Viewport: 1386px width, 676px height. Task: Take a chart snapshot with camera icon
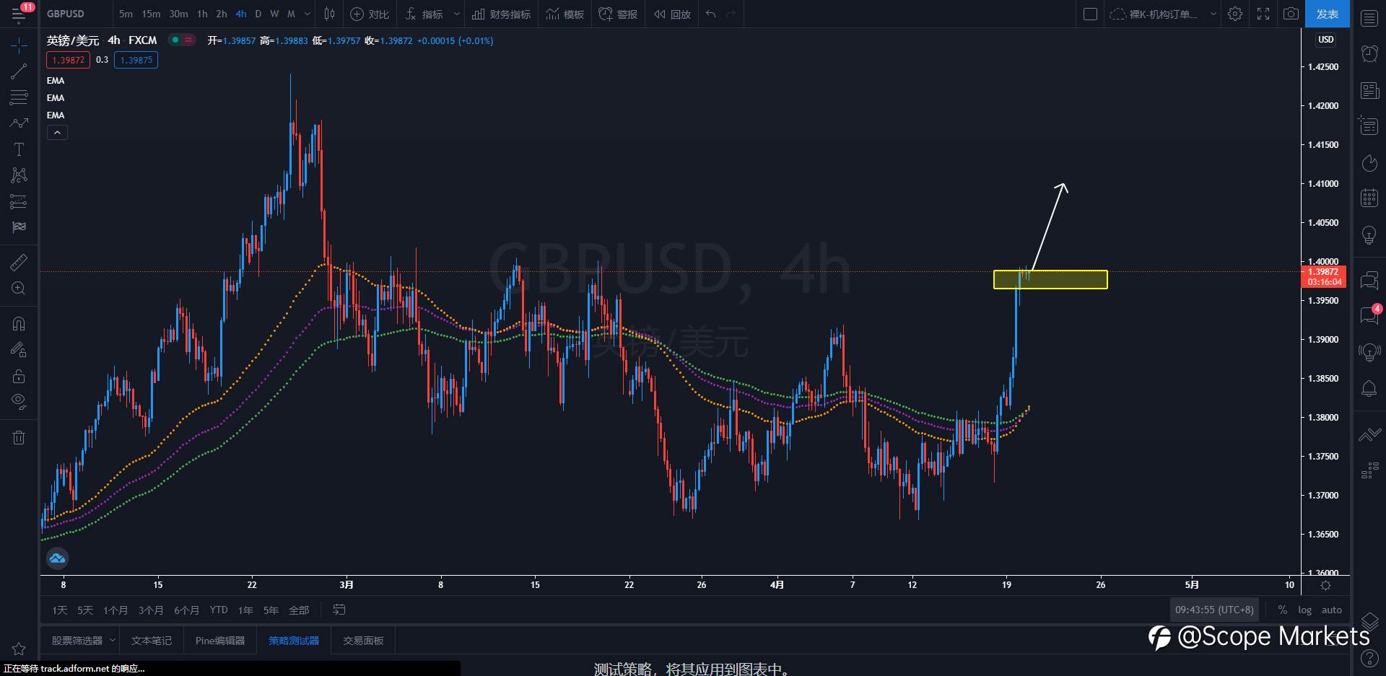coord(1291,14)
